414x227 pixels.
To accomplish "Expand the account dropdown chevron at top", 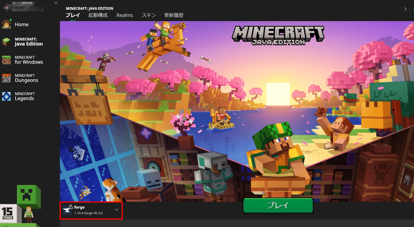I will click(x=56, y=3).
